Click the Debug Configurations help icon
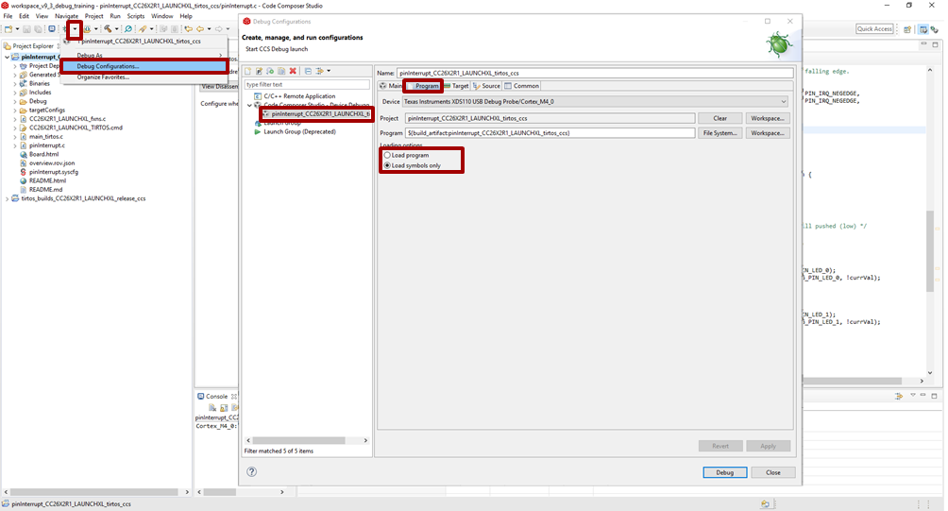Screen dimensions: 948x511 click(252, 472)
